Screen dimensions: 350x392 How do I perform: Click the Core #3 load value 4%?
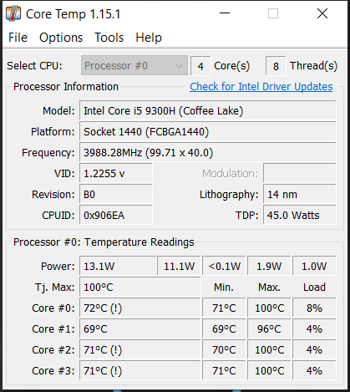[314, 370]
